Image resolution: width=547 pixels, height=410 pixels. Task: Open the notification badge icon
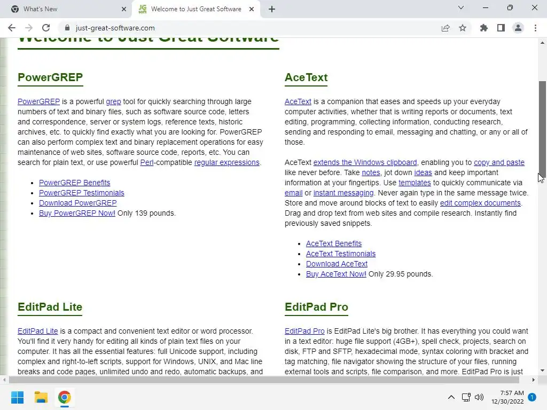532,397
